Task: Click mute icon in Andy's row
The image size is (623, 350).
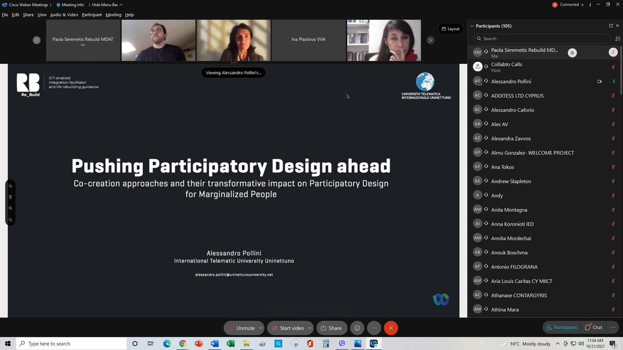Action: point(613,195)
